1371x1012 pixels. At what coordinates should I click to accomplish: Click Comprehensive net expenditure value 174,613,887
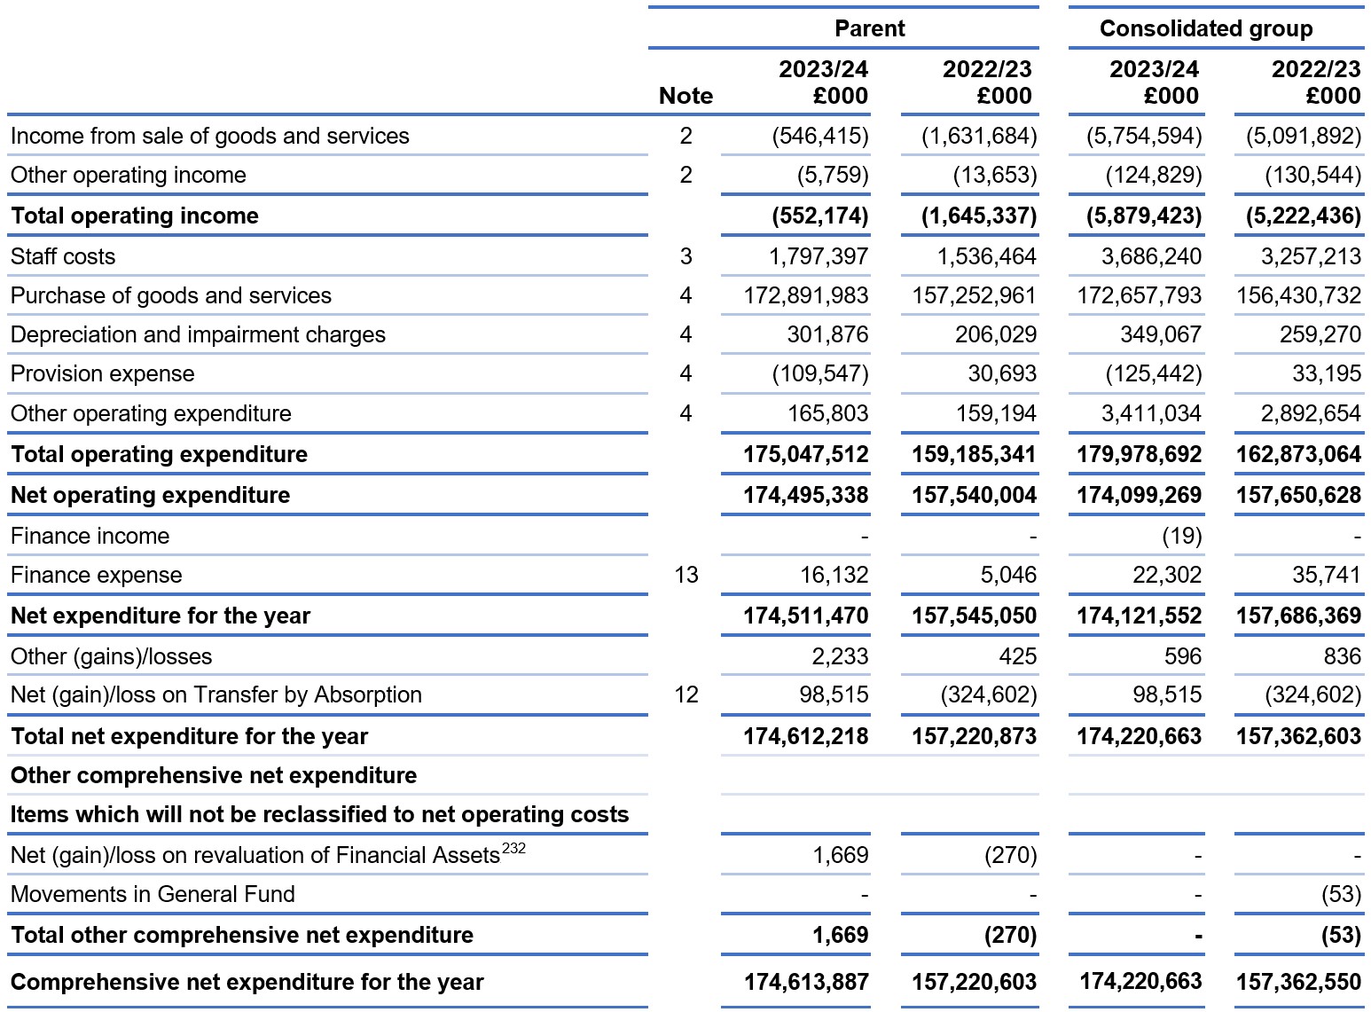click(806, 982)
